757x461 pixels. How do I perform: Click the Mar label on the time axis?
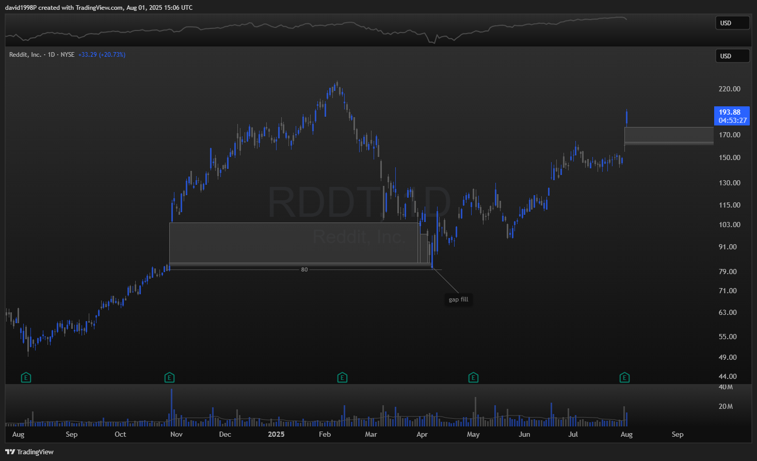coord(371,434)
